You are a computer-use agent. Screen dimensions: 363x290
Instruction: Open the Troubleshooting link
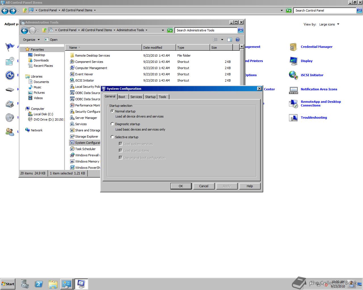pos(314,118)
